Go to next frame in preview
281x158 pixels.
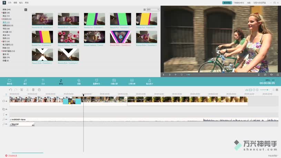click(x=170, y=75)
